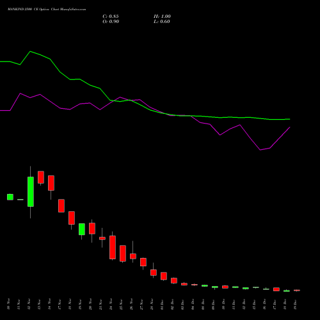Select the 28 Nov date label
320x320 pixels.
coord(152,304)
